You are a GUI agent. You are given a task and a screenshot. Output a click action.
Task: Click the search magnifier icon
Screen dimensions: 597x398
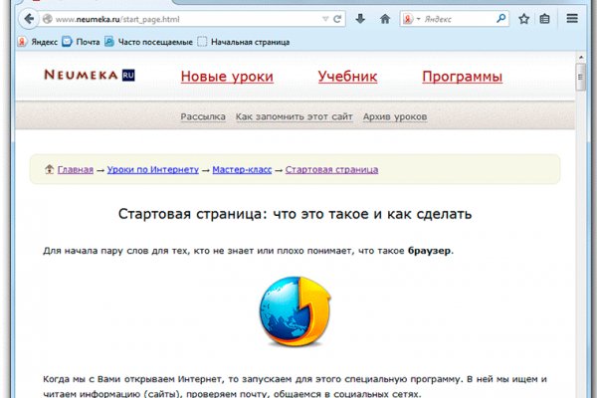click(501, 19)
